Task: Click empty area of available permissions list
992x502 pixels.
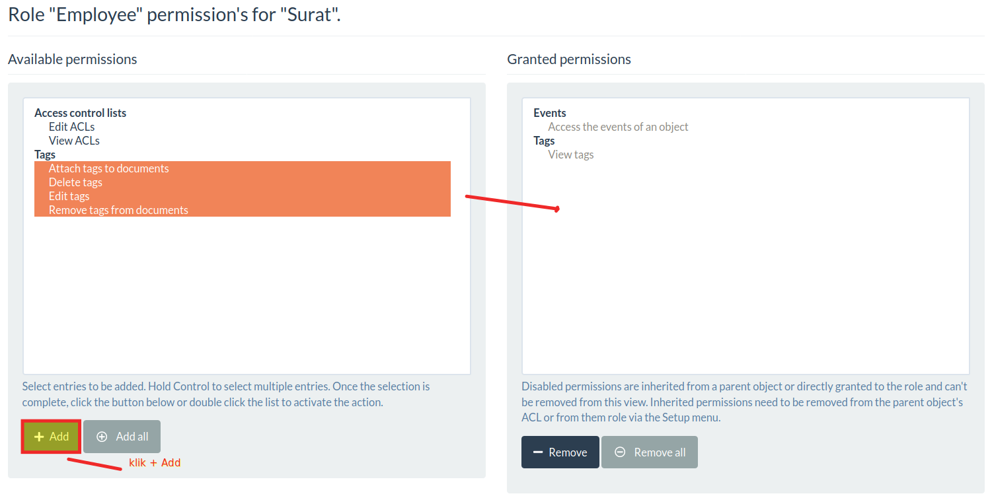Action: [247, 297]
